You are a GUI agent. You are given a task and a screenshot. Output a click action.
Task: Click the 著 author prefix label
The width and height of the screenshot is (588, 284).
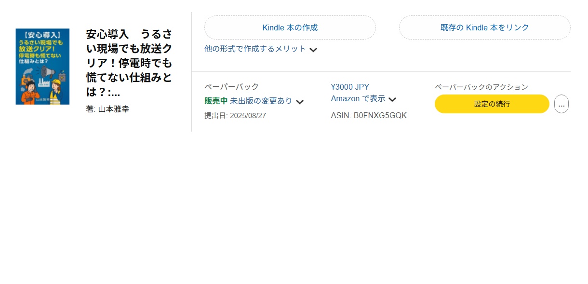[x=91, y=109]
